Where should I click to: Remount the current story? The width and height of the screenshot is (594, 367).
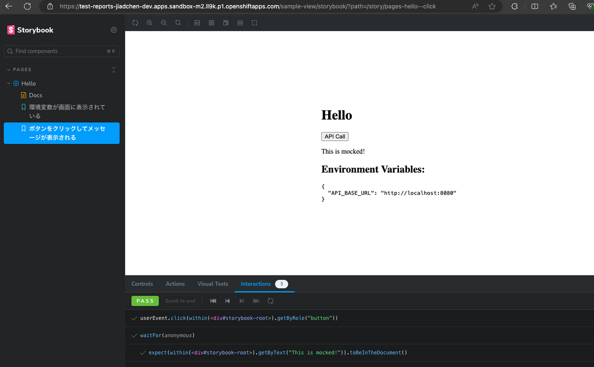click(135, 23)
